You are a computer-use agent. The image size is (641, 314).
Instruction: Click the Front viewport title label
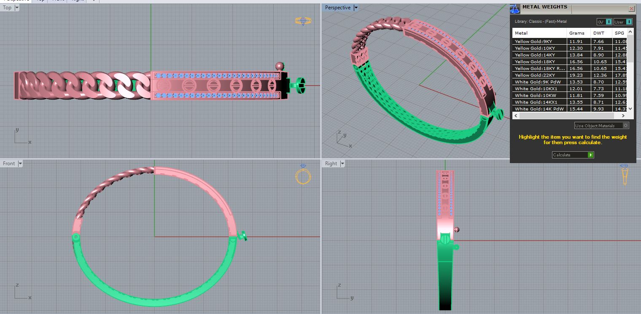(9, 164)
